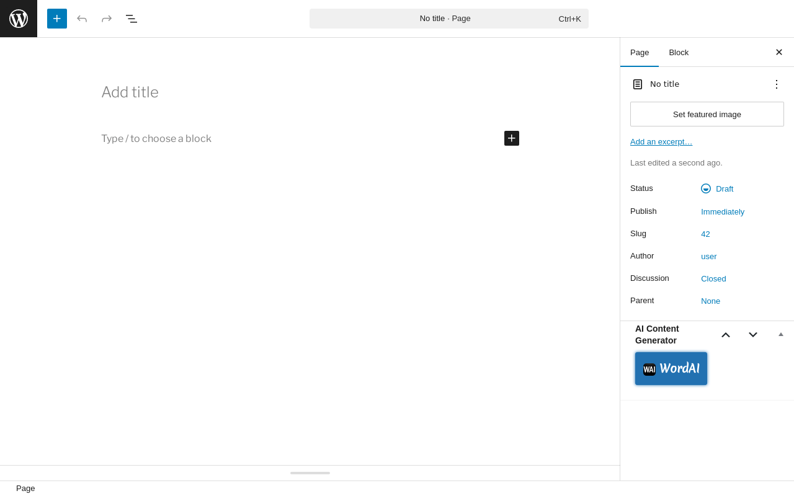Viewport: 794px width, 496px height.
Task: Switch to the Block settings tab
Action: point(679,52)
